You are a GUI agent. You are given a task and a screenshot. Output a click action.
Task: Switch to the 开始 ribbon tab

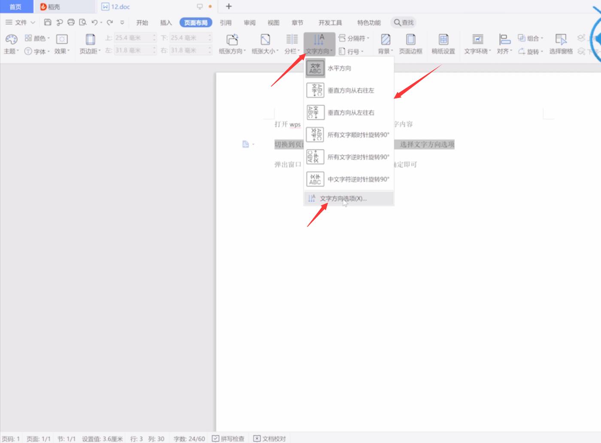[142, 22]
